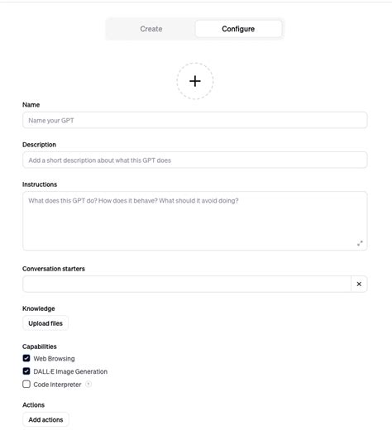Click the info icon beside Code Interpreter
Viewport: 392px width, 435px height.
click(x=88, y=385)
